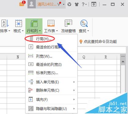The image size is (128, 114).
Task: Expand the 查找 dropdown arrow
Action: click(x=88, y=31)
